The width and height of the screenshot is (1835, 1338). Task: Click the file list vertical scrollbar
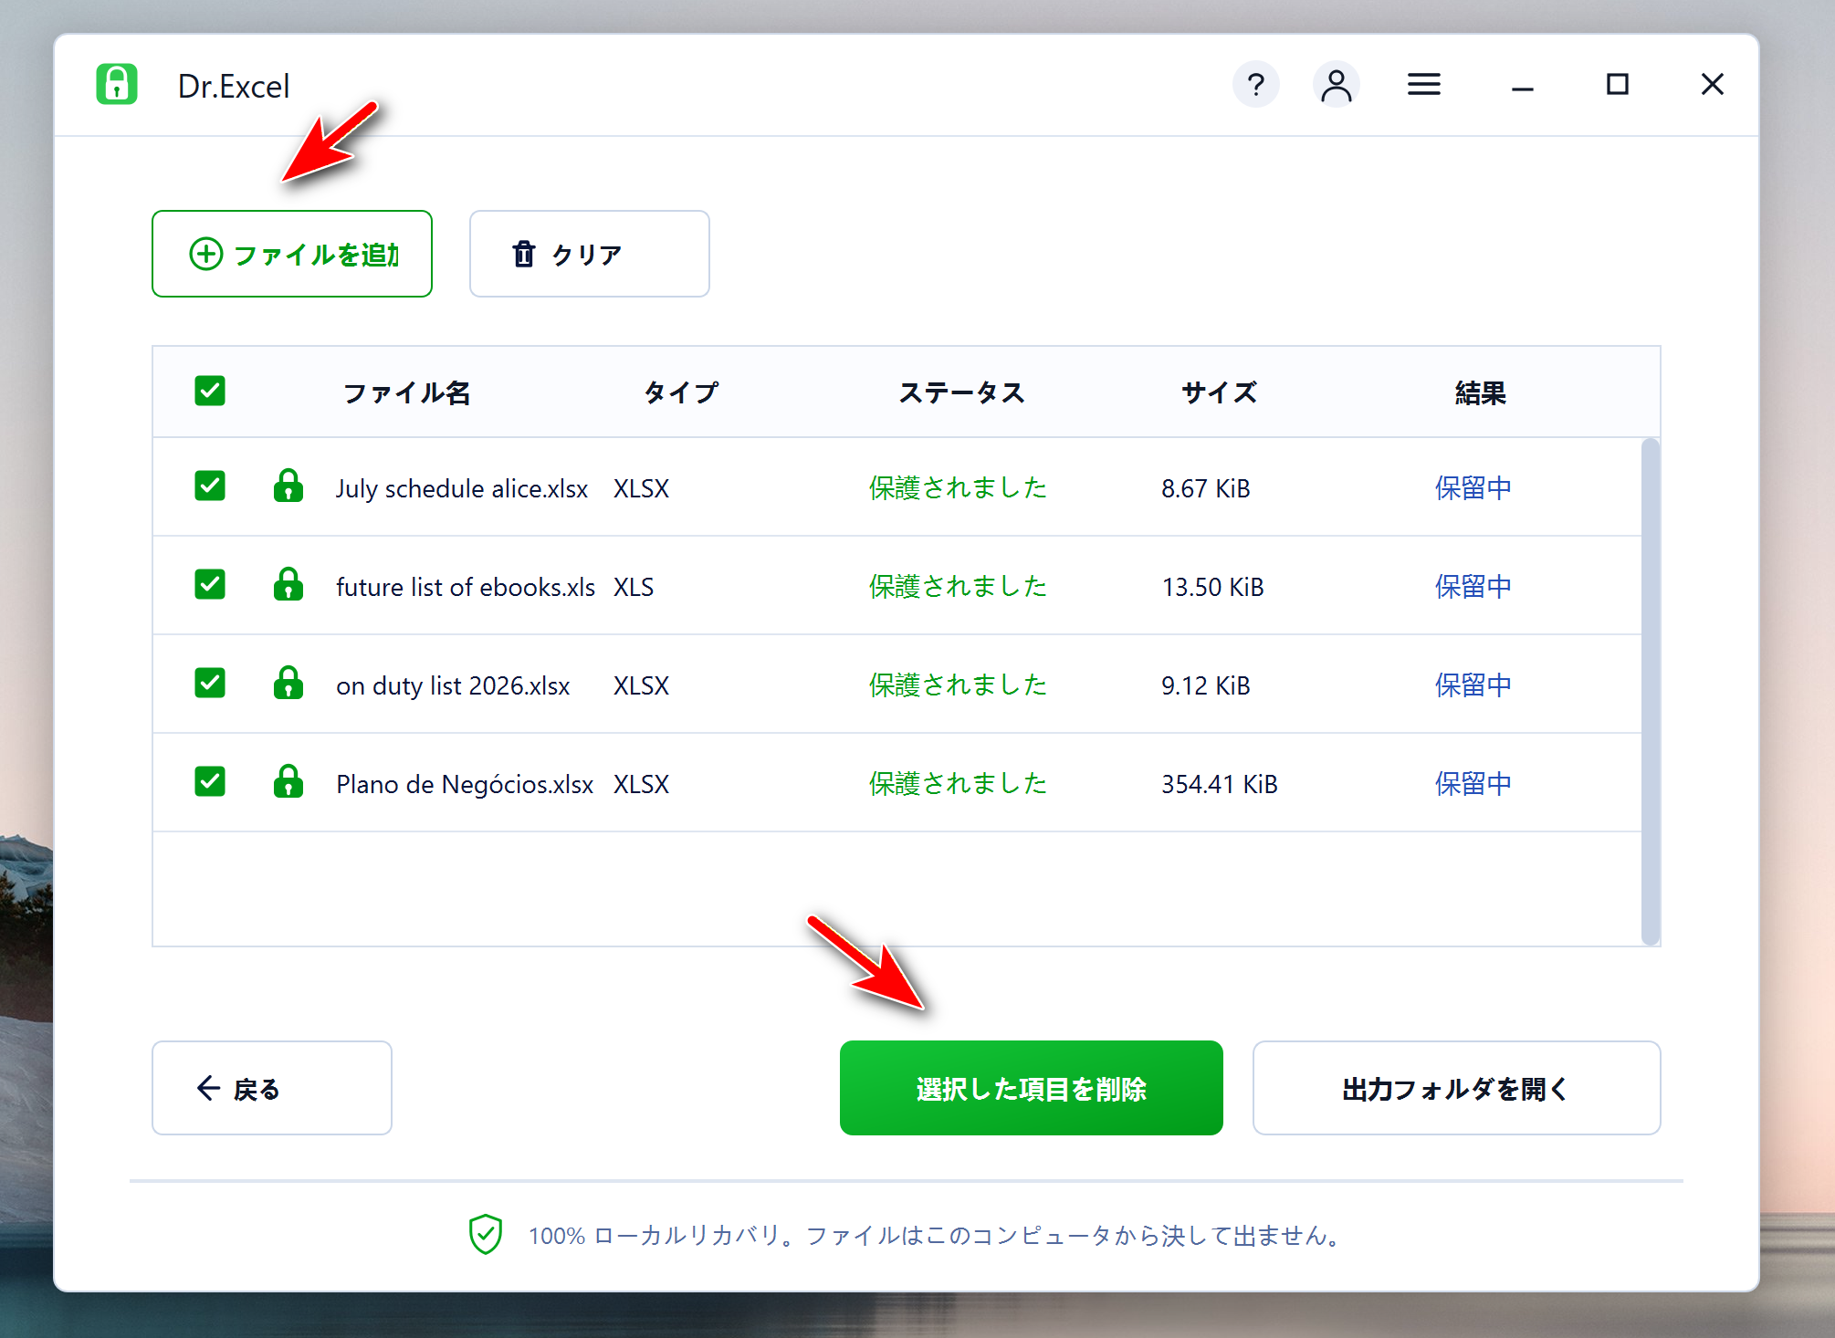point(1650,692)
